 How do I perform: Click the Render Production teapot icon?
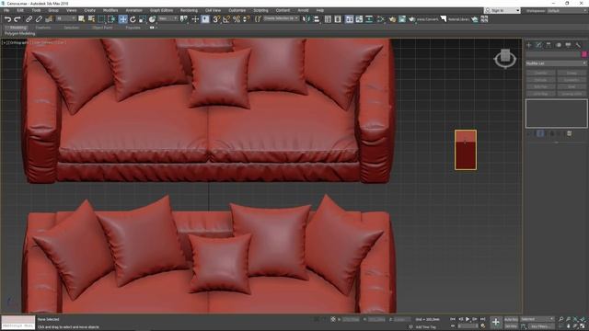tap(412, 18)
